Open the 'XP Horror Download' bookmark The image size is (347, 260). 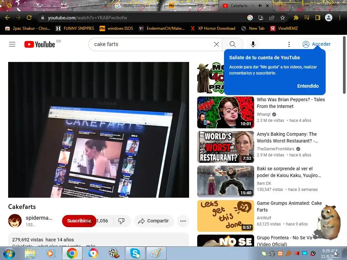213,28
